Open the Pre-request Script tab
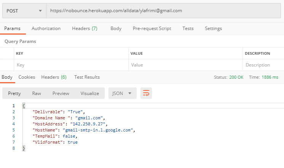The width and height of the screenshot is (284, 168). 152,29
